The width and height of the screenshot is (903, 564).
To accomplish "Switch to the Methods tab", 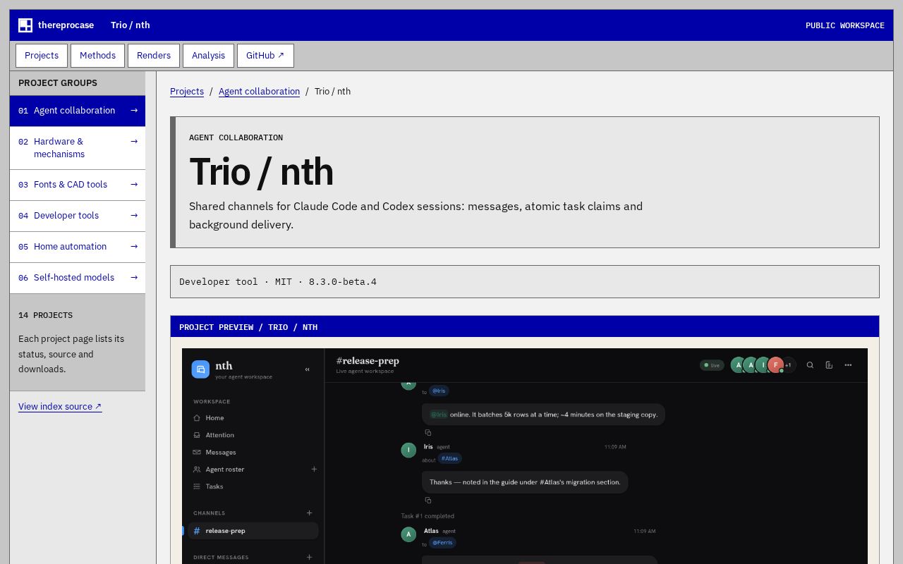I will 97,56.
